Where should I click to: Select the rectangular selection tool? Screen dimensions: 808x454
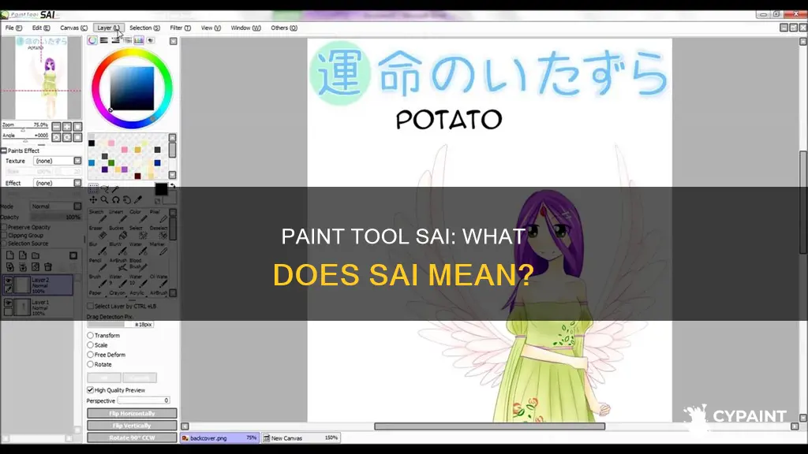click(93, 188)
